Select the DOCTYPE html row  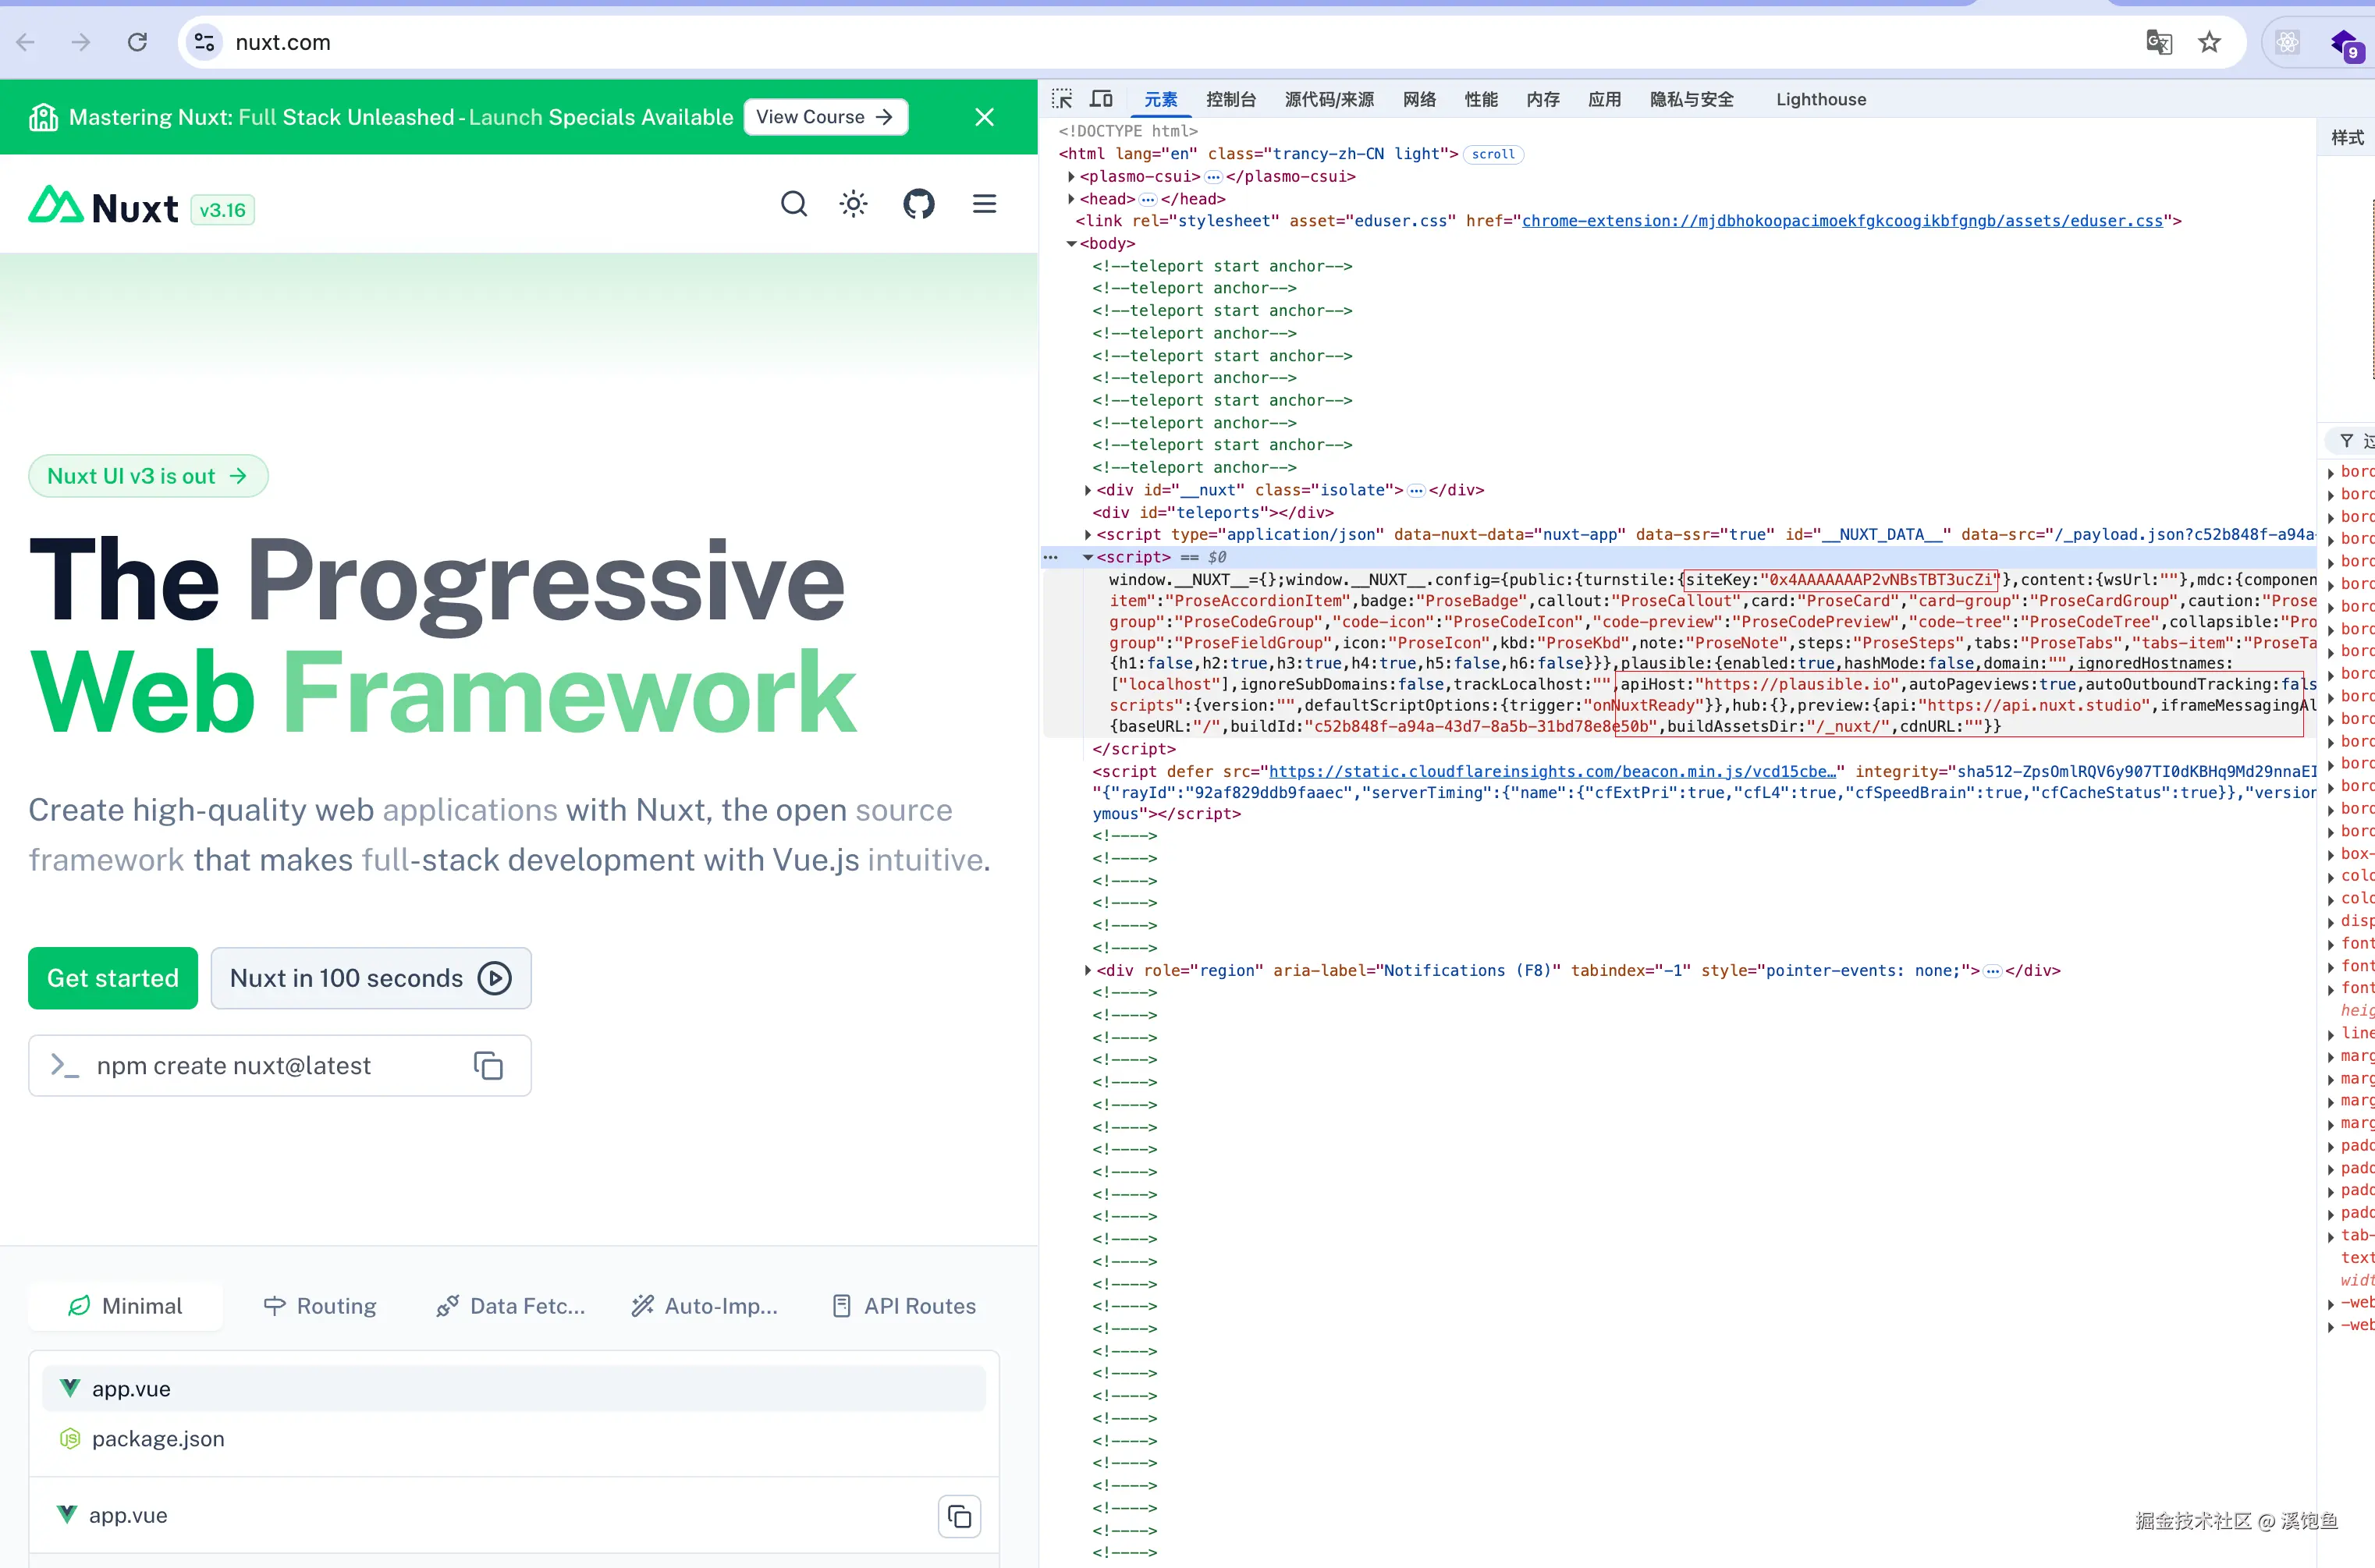(1128, 131)
